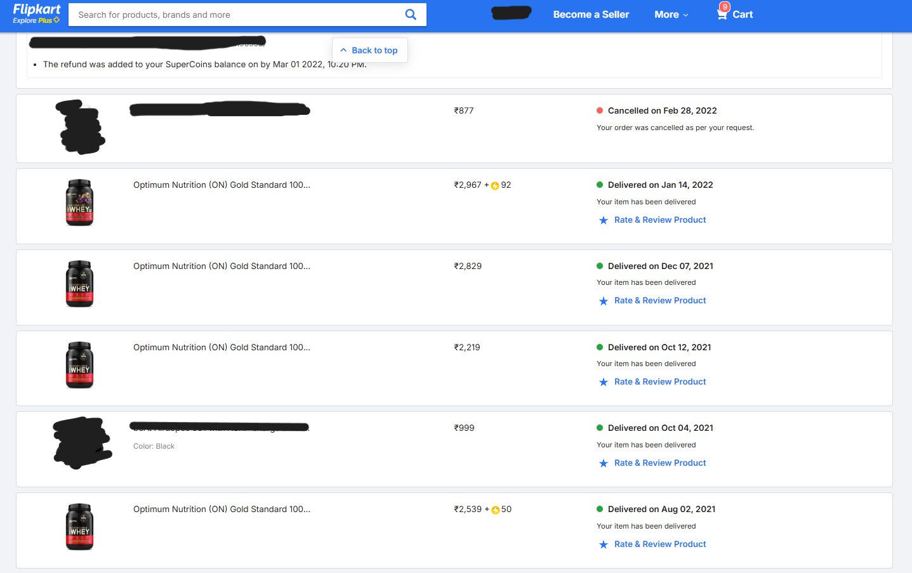Click the cart notification badge showing 9
The width and height of the screenshot is (912, 573).
point(725,7)
